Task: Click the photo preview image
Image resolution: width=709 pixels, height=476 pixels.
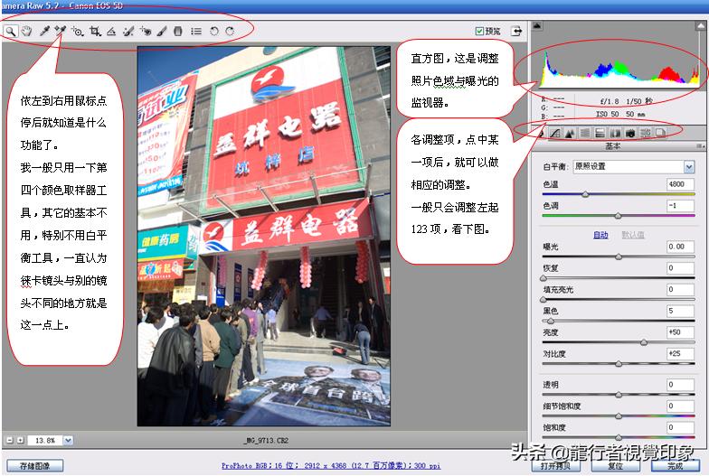Action: click(264, 236)
